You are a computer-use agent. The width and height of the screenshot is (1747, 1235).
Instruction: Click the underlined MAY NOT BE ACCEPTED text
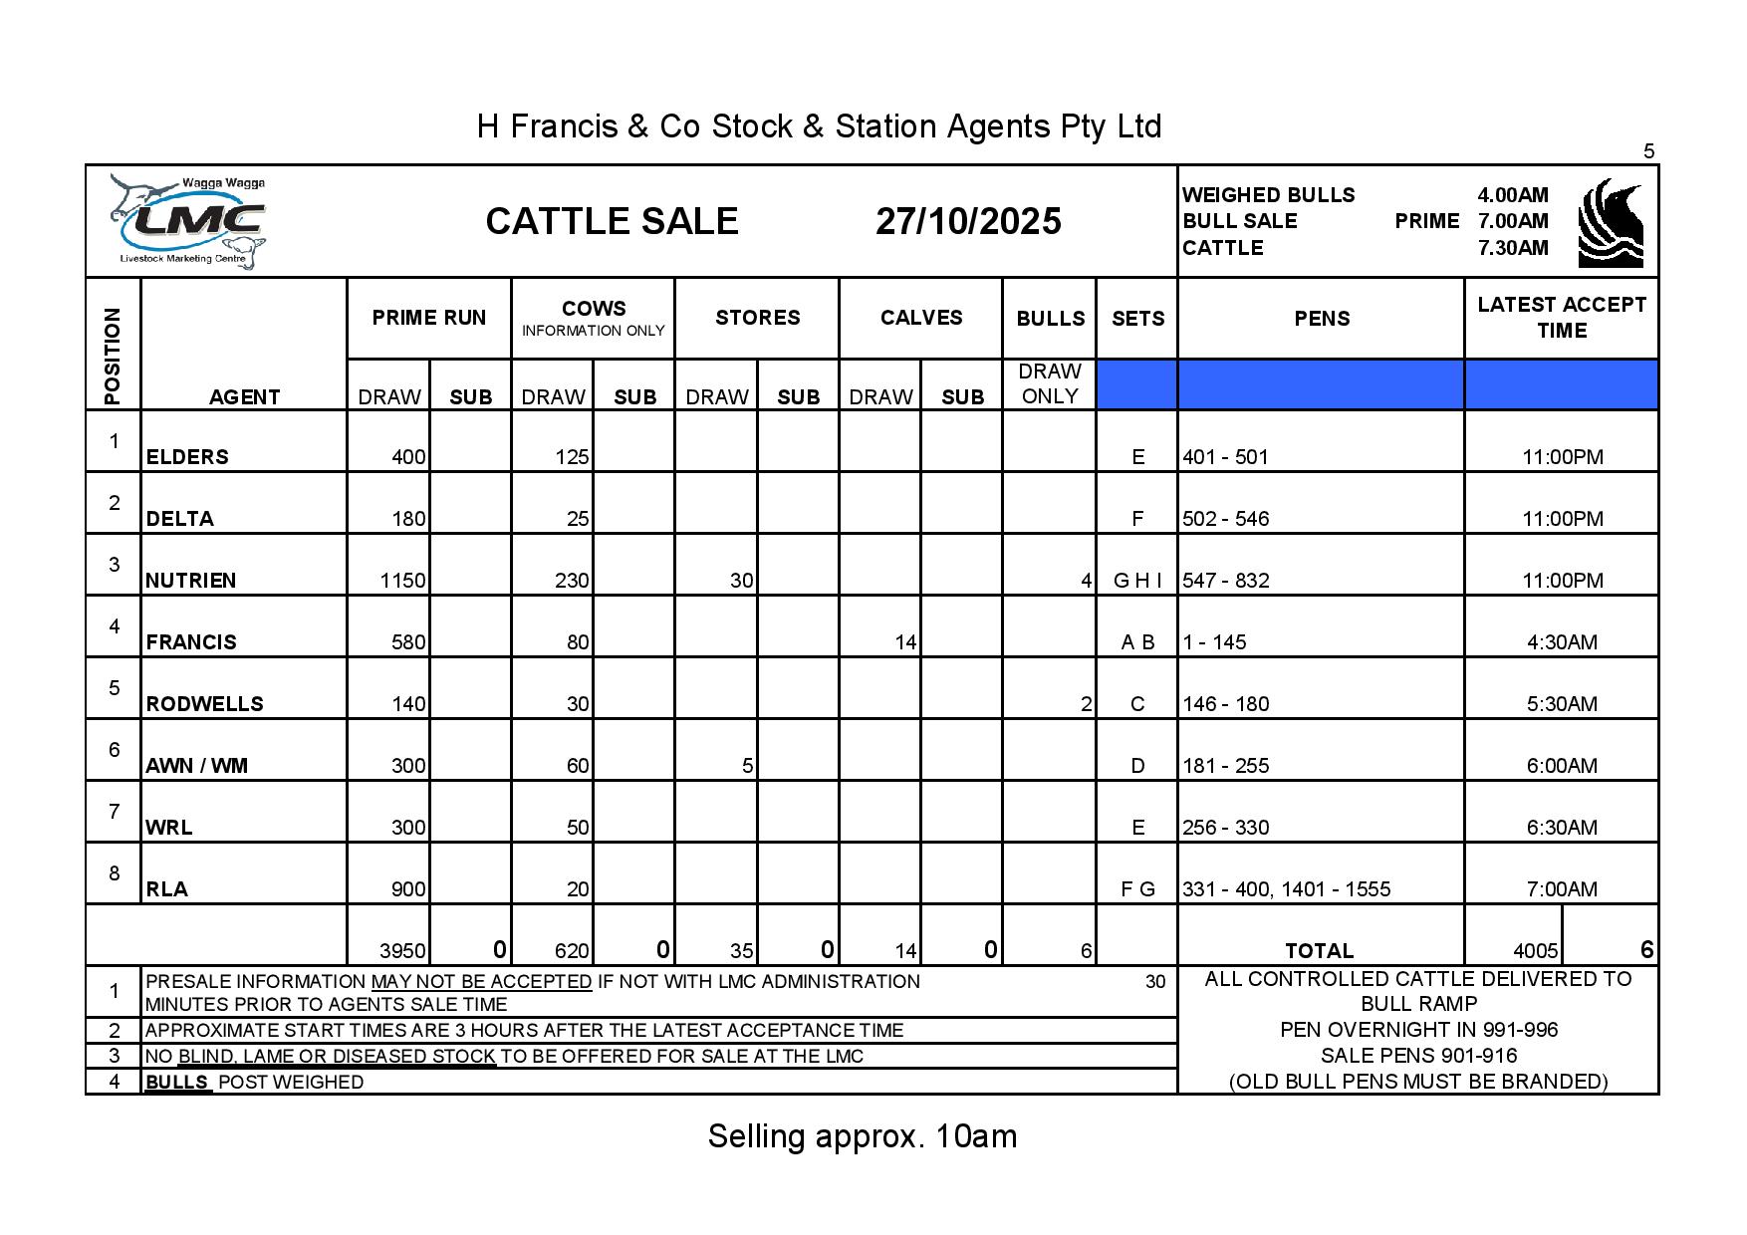(x=481, y=982)
